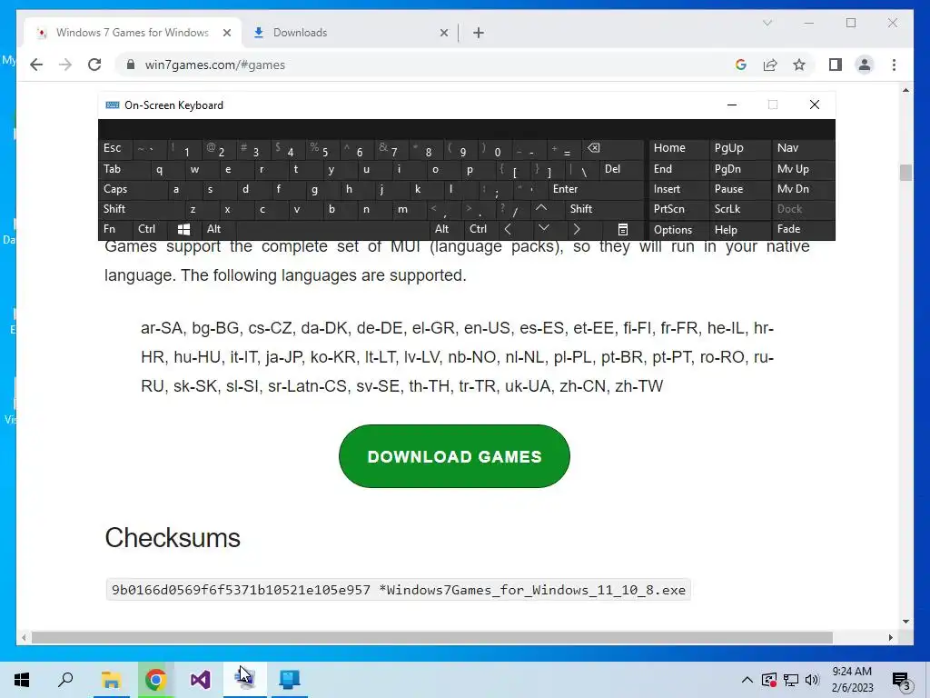Click down arrow key on on-screen keyboard
The image size is (930, 698).
click(x=544, y=228)
